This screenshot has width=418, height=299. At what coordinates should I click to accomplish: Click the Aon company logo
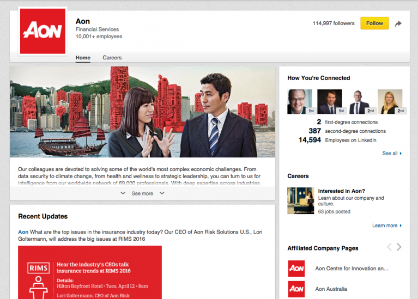[x=43, y=31]
